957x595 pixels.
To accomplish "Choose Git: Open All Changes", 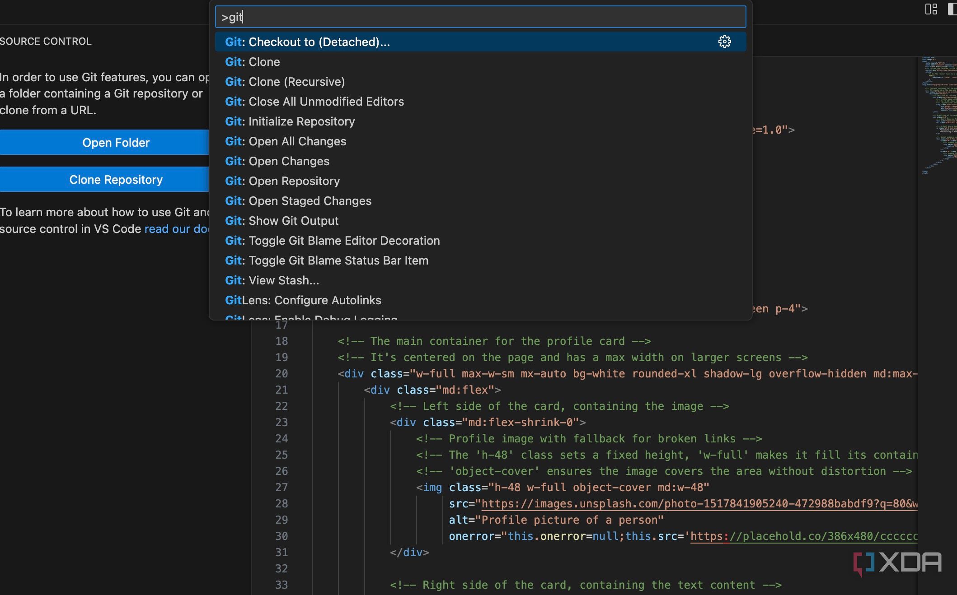I will click(480, 141).
